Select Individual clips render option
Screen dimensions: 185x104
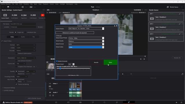25,32
